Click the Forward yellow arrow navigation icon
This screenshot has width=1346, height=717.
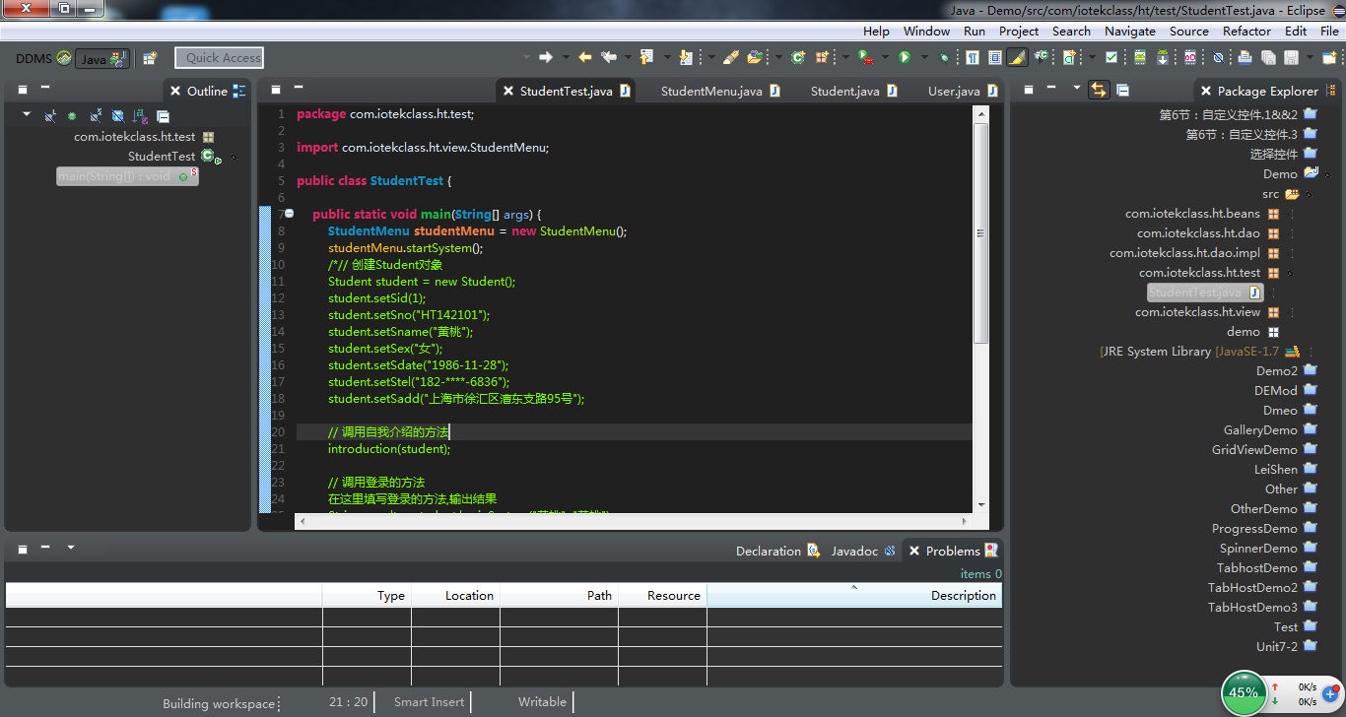tap(584, 58)
